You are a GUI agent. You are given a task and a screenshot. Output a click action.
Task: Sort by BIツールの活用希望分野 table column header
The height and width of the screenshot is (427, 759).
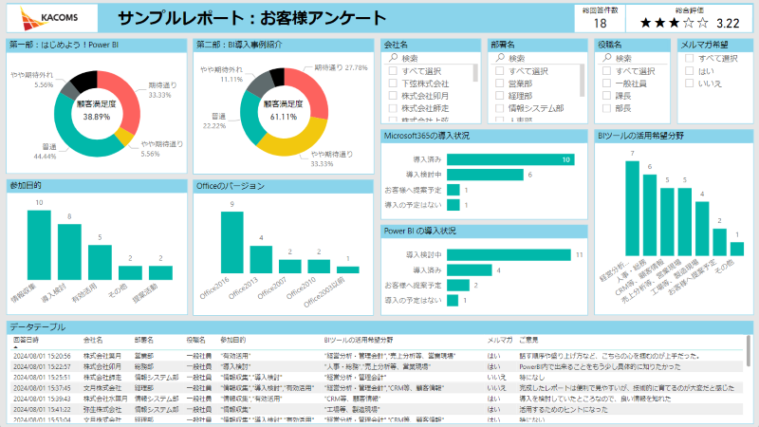[x=359, y=341]
